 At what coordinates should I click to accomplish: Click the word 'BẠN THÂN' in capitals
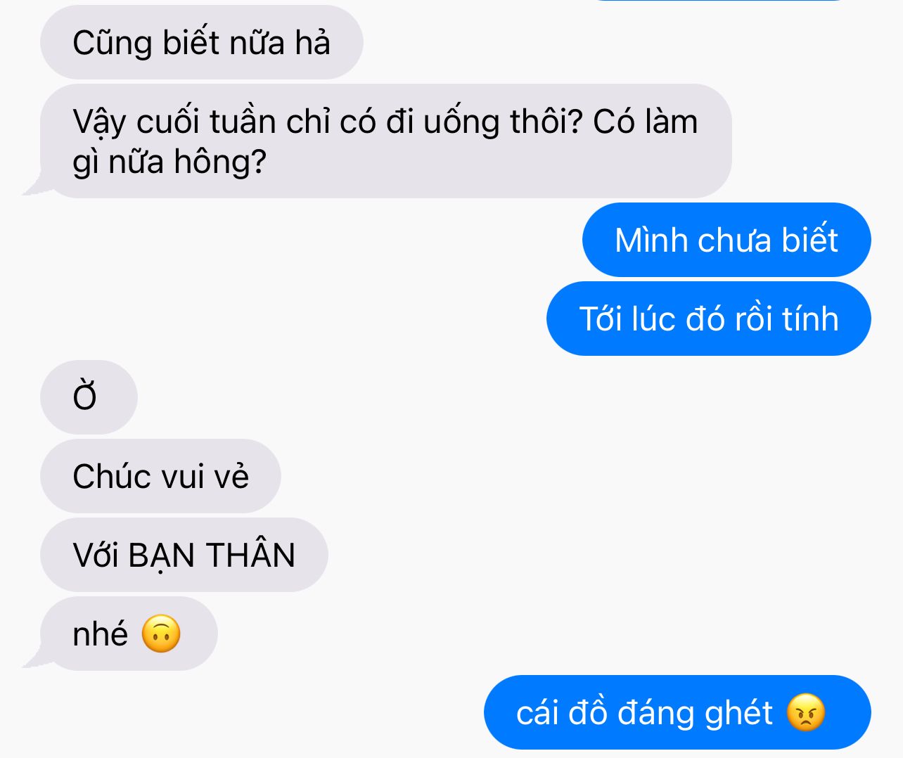[212, 554]
